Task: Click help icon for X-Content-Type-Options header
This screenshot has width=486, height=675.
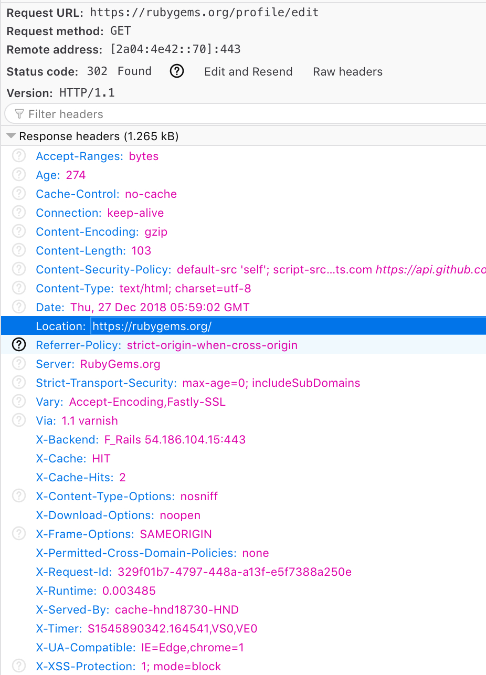Action: [19, 496]
